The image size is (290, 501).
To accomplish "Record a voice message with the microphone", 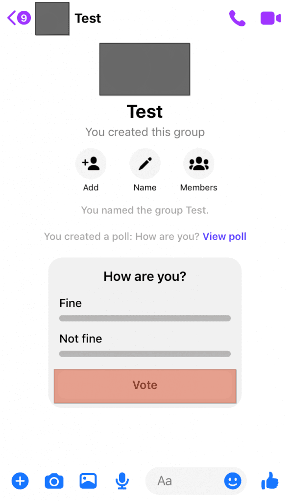I will tap(121, 481).
